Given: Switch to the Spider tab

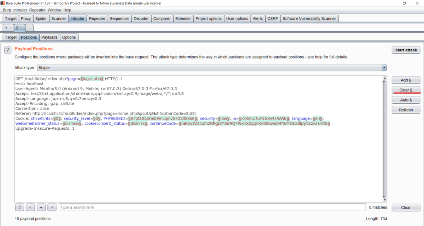Looking at the screenshot, I should click(41, 19).
